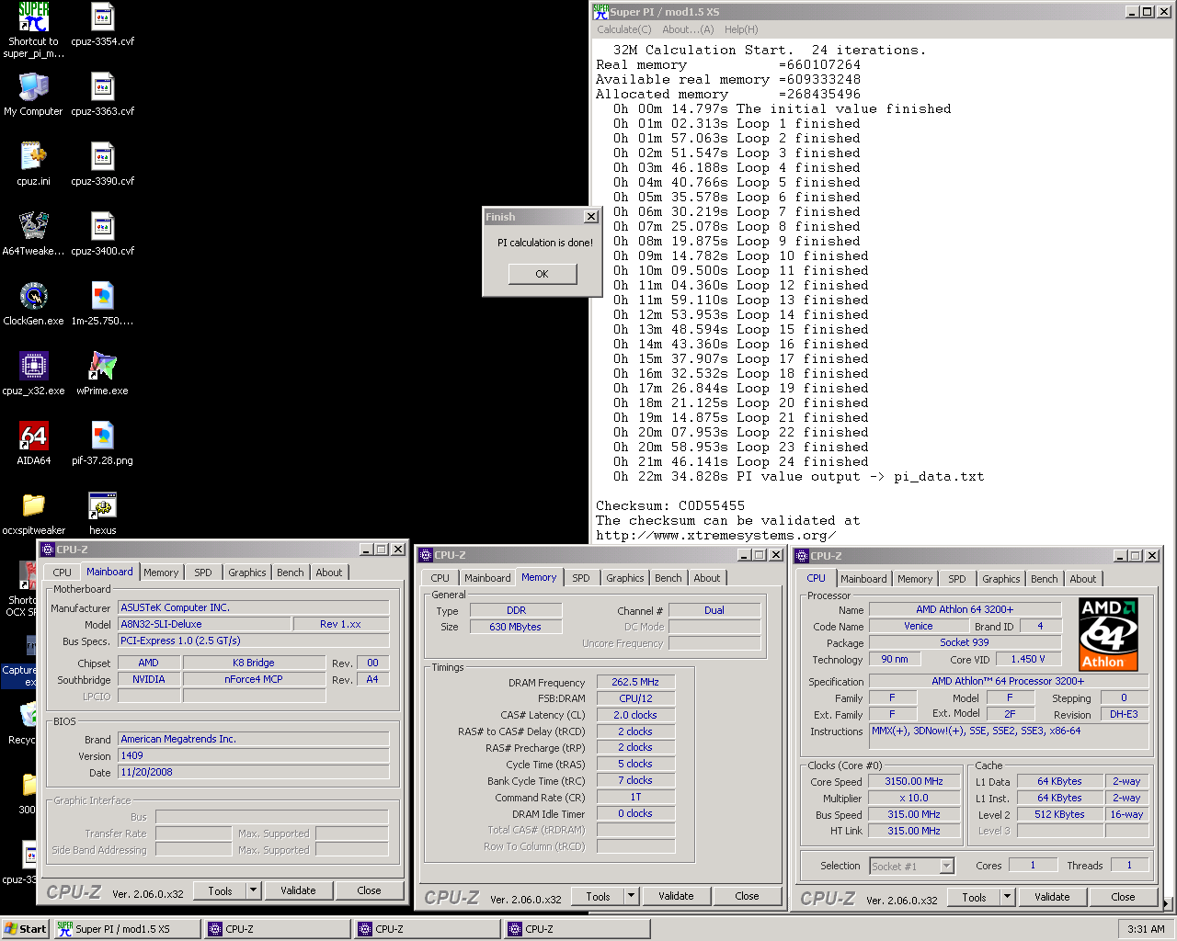Click the Mainboard CPU-Z window title icon

click(x=48, y=550)
